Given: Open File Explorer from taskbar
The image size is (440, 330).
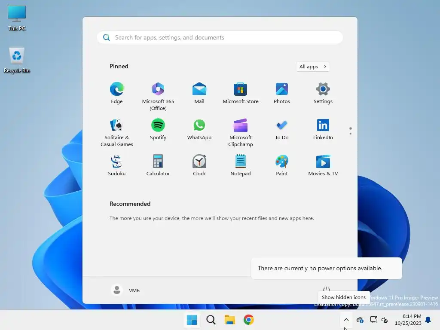Looking at the screenshot, I should [230, 320].
